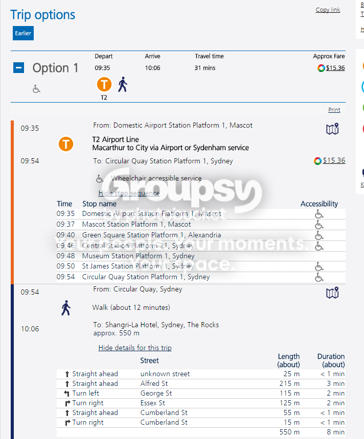Click straight-ahead arrow for the 55 m Cumberland St step

[67, 413]
